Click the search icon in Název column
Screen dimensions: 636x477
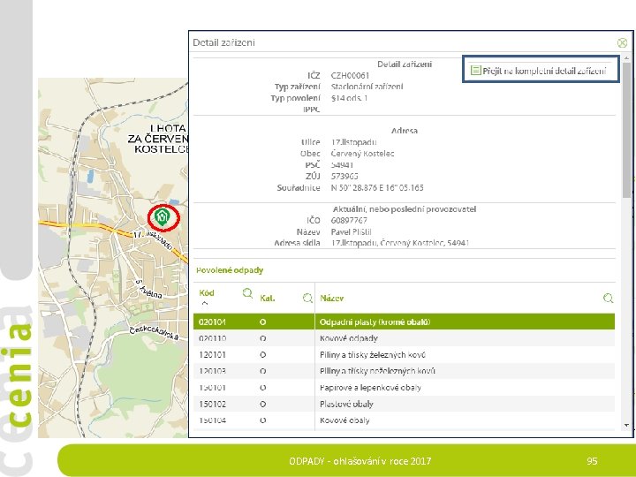608,299
